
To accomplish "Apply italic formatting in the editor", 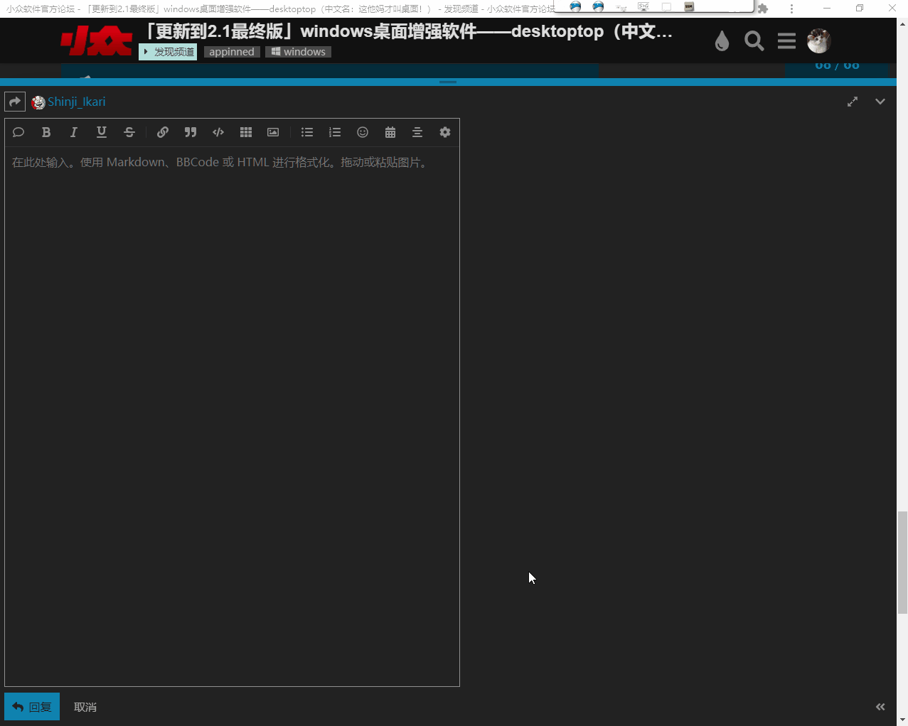I will [x=73, y=132].
